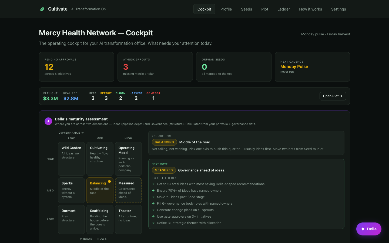389x243 pixels.
Task: Select the Scaffolding matrix cell
Action: coord(100,220)
